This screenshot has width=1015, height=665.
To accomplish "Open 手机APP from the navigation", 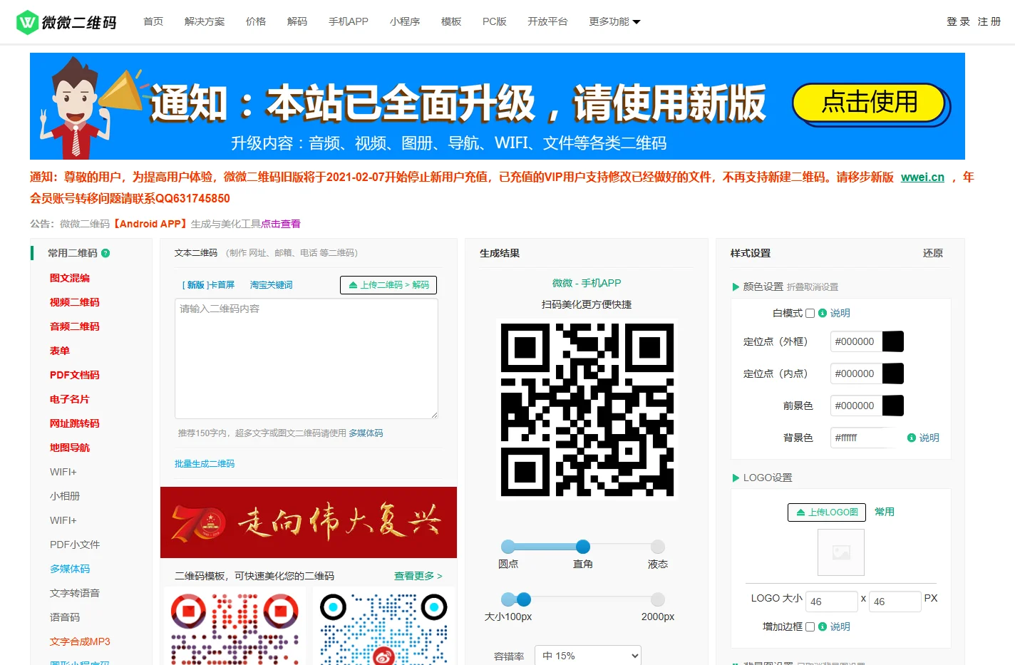I will [x=349, y=21].
